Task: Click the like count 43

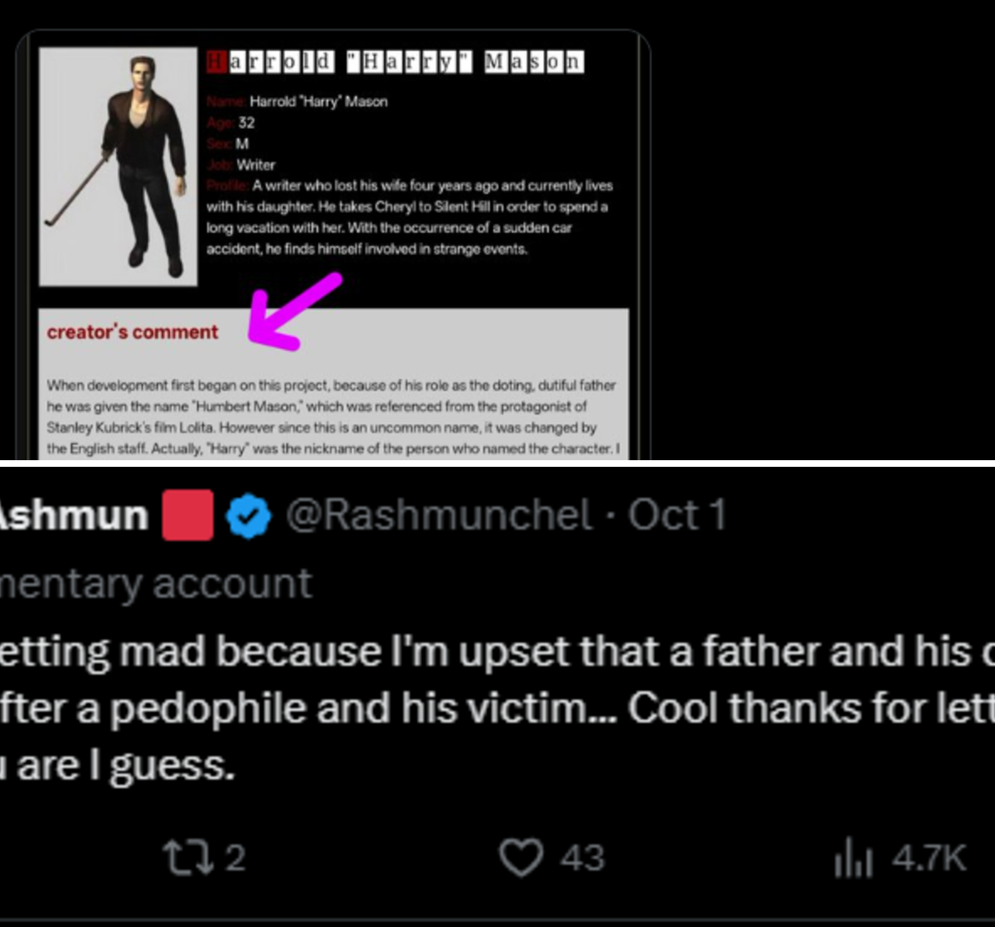Action: pyautogui.click(x=582, y=858)
